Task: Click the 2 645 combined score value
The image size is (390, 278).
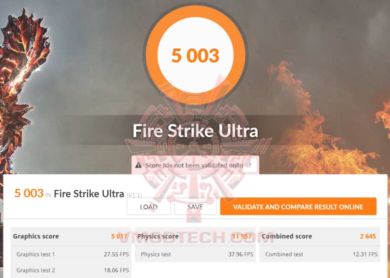Action: pos(368,236)
